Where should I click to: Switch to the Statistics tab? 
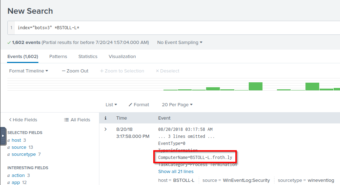click(x=88, y=57)
